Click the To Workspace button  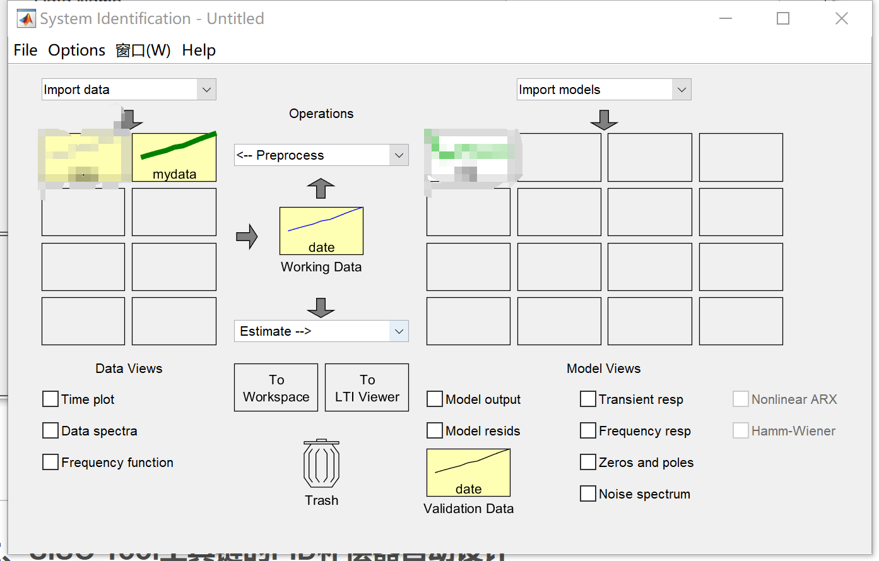(x=276, y=387)
